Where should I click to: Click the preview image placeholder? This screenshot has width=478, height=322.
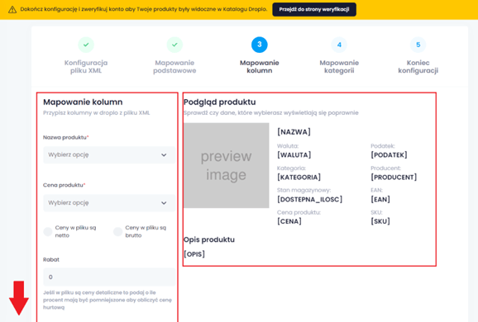click(x=227, y=165)
